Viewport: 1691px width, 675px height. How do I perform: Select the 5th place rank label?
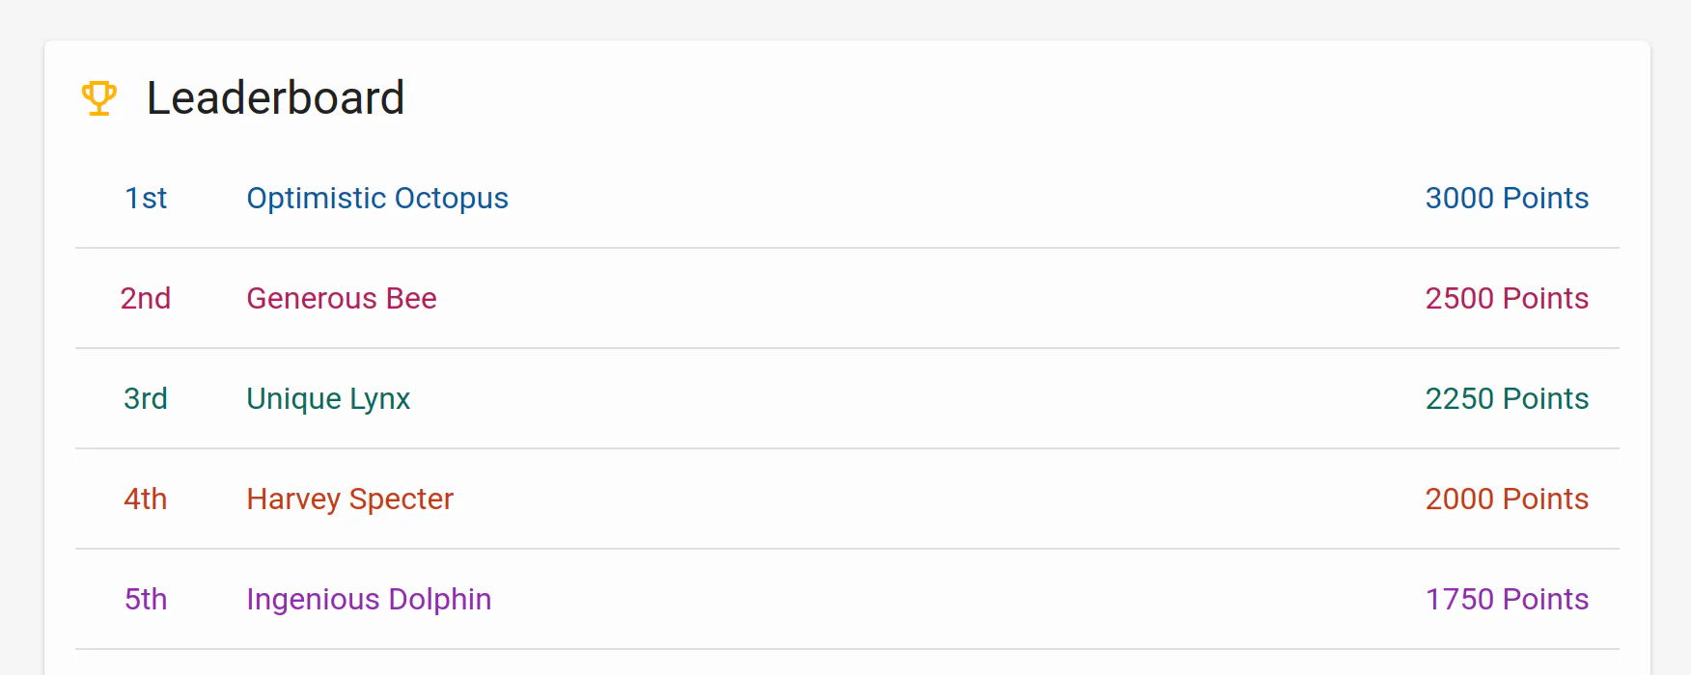coord(146,599)
